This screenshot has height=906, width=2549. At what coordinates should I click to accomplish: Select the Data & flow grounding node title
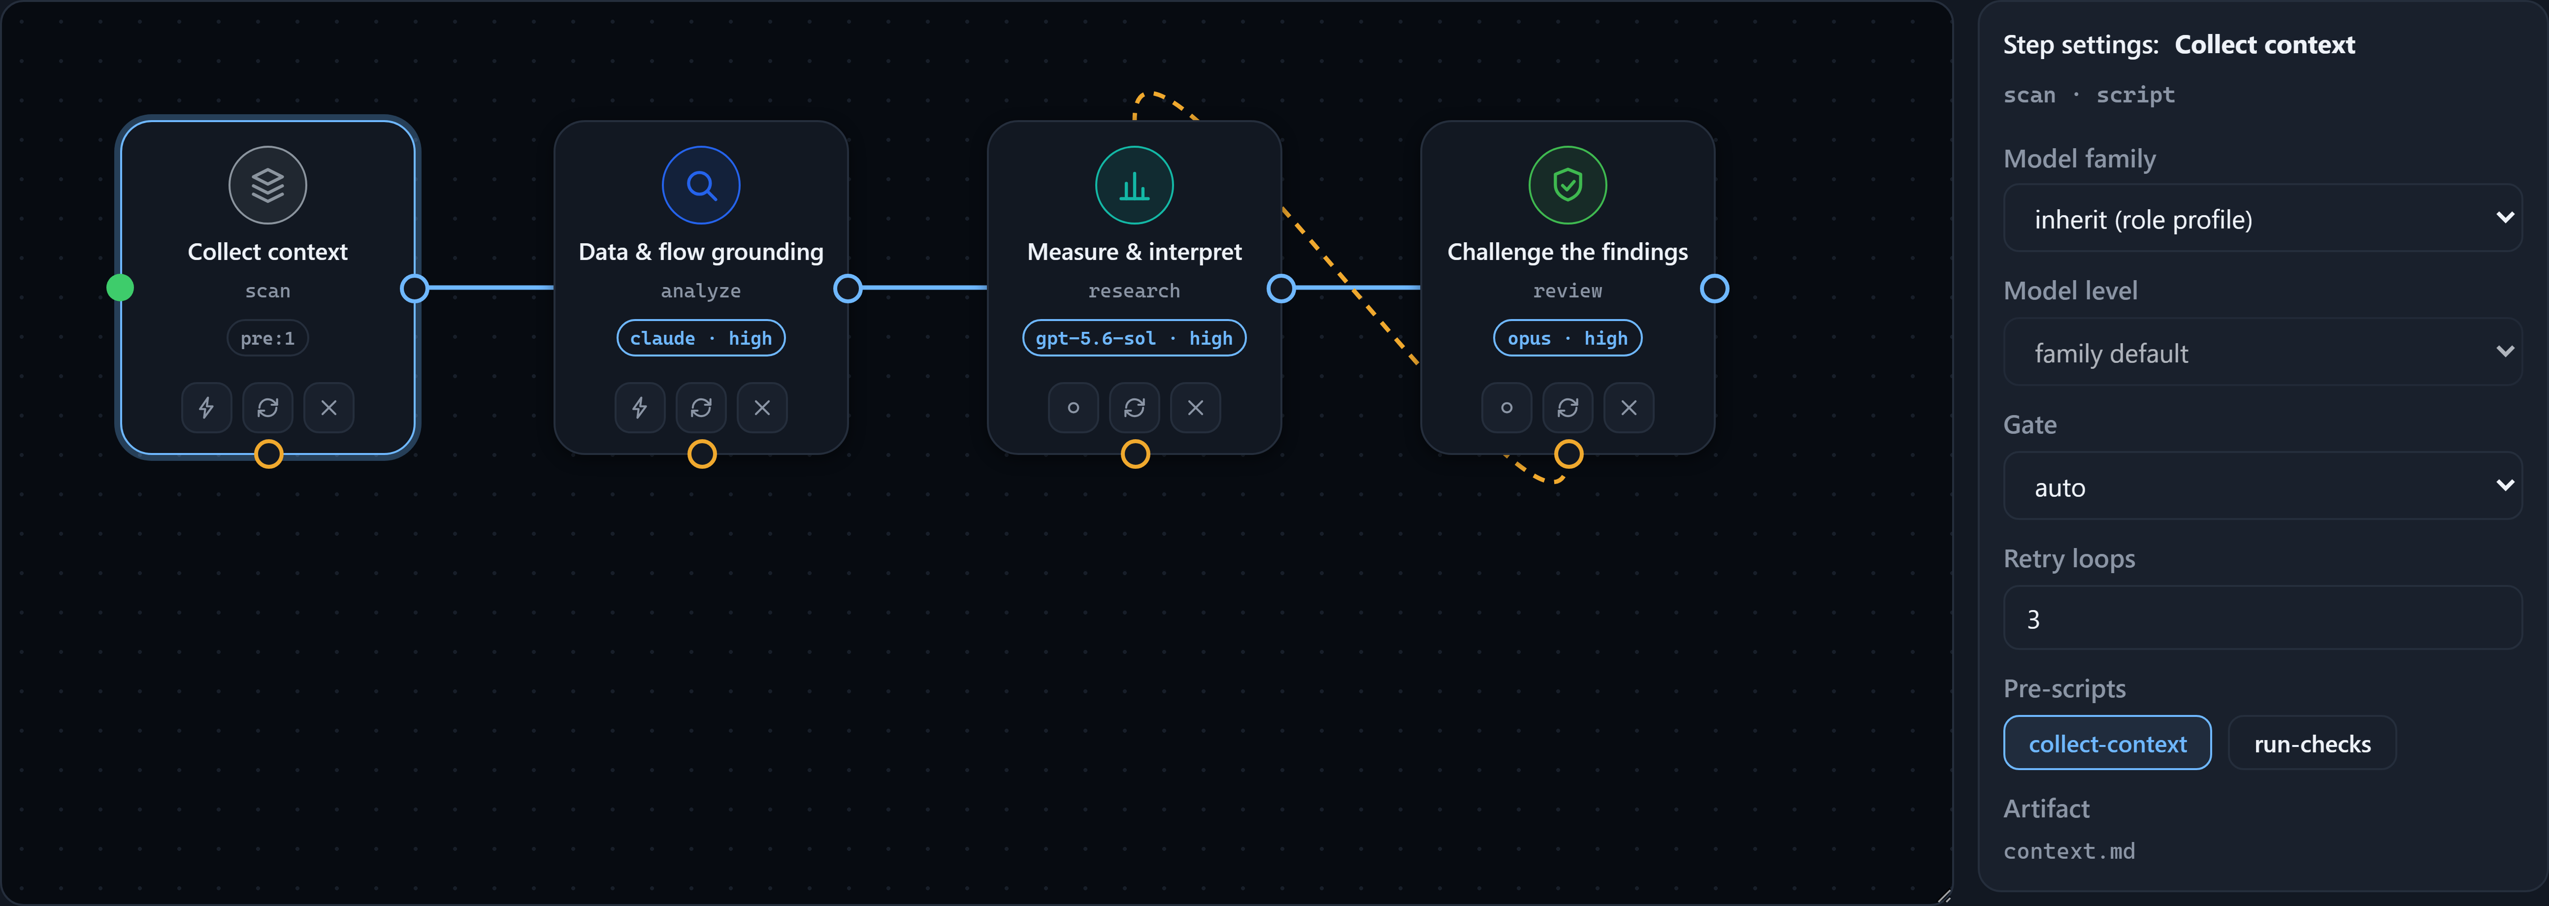[x=701, y=252]
